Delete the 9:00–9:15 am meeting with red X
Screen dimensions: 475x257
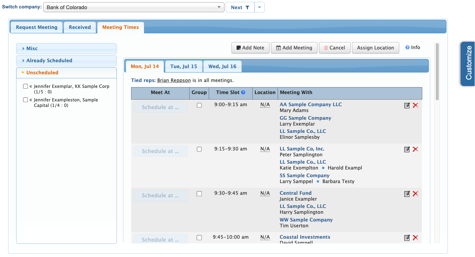pos(415,105)
